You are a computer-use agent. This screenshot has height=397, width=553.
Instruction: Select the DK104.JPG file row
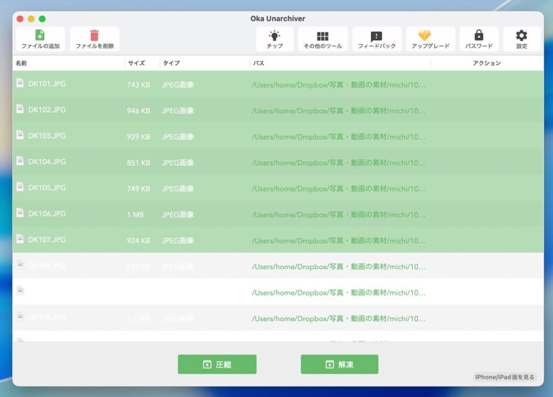[x=47, y=162]
